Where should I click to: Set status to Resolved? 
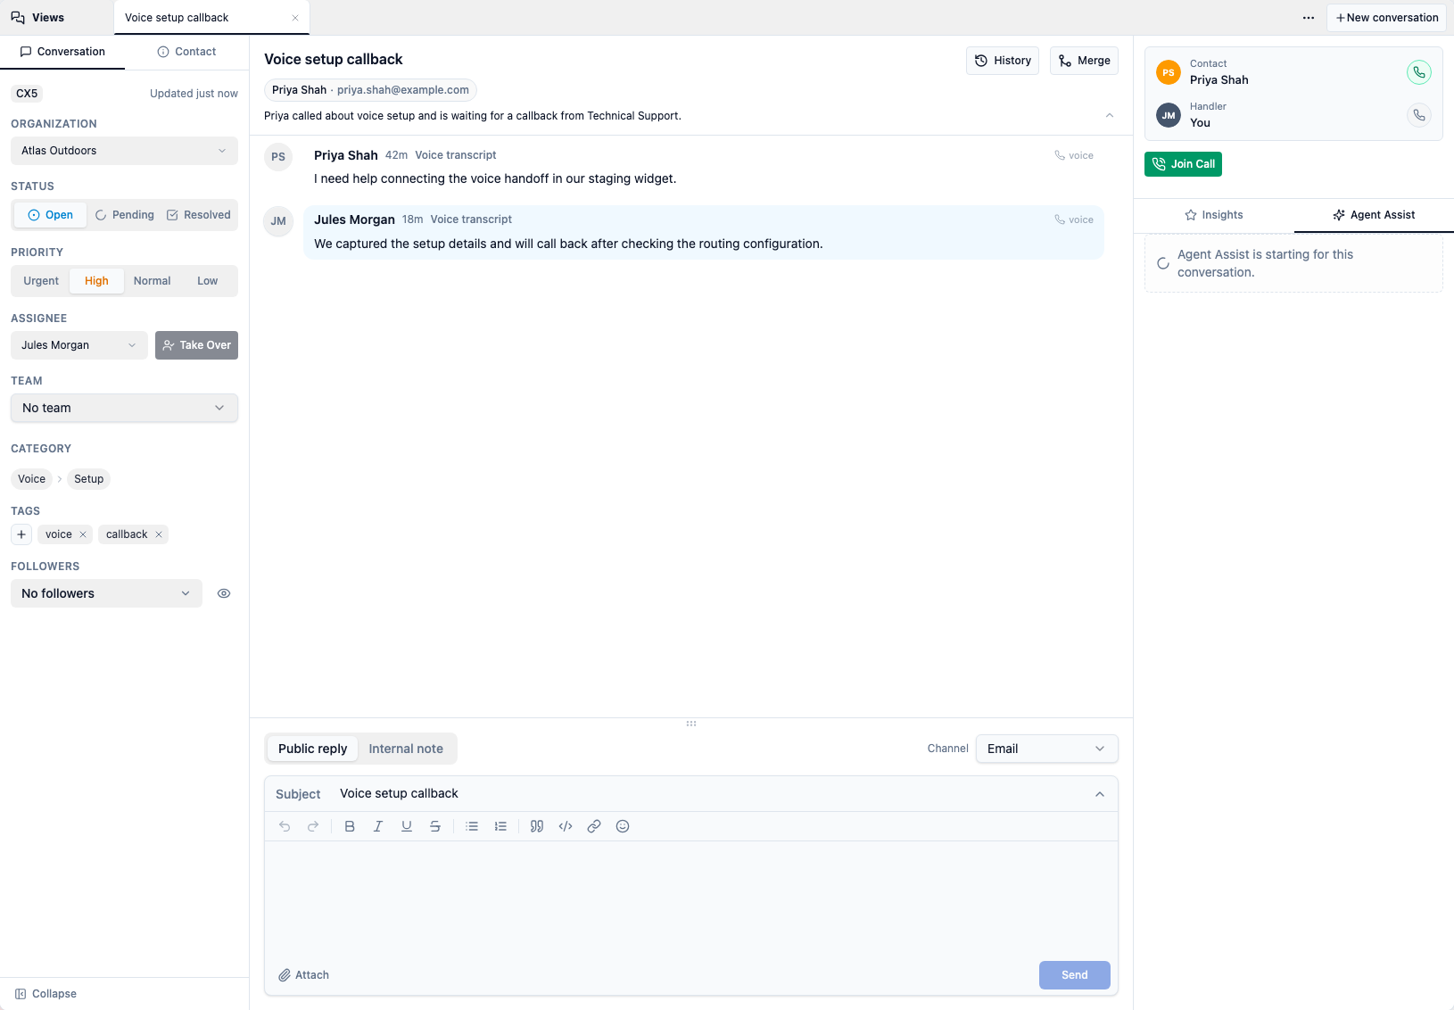coord(199,215)
